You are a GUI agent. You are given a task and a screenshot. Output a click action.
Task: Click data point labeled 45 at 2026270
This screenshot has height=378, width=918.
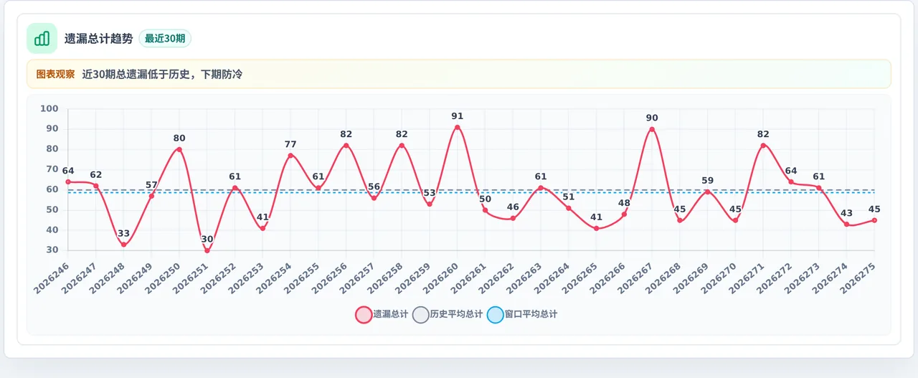[x=735, y=220]
